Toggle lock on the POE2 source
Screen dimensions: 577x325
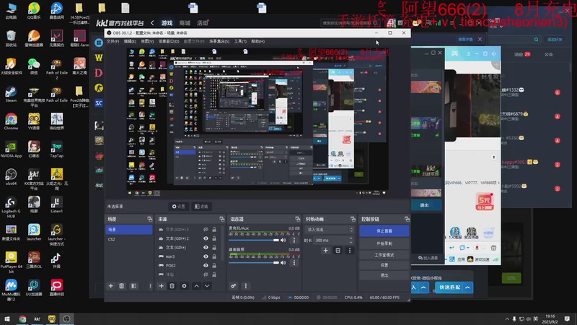(x=214, y=265)
